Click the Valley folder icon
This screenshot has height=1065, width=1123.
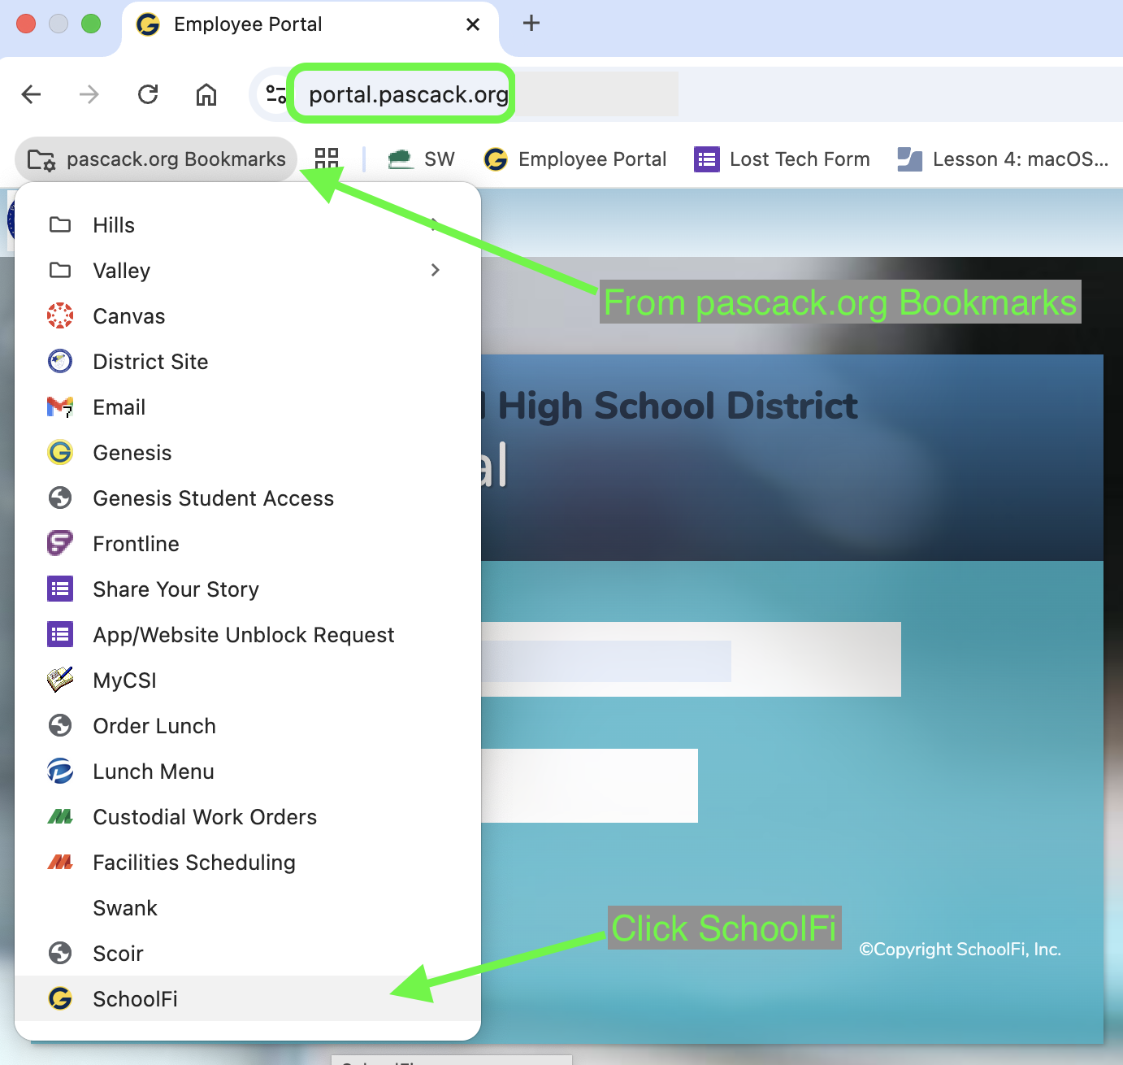point(60,270)
